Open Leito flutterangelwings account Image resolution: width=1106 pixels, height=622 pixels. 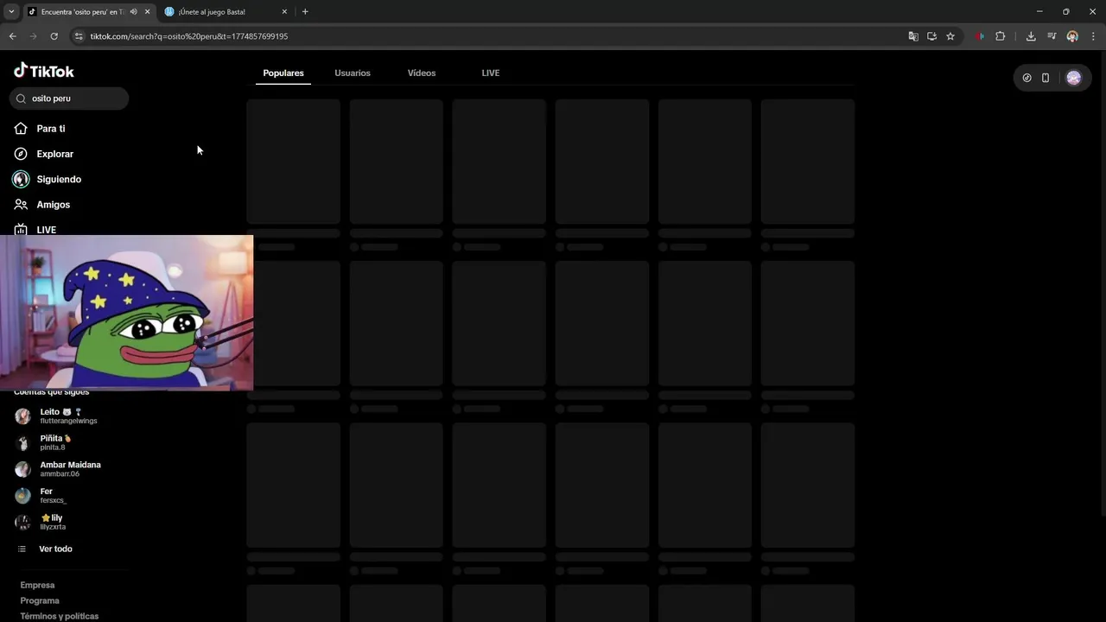[69, 416]
